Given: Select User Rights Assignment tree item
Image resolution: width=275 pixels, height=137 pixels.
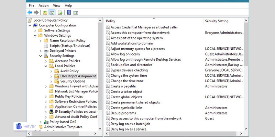Looking at the screenshot, I should [x=78, y=76].
